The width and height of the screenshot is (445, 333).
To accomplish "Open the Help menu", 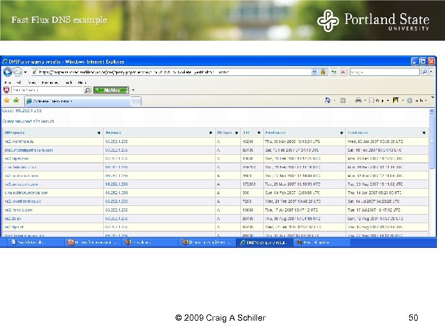I will (x=82, y=83).
